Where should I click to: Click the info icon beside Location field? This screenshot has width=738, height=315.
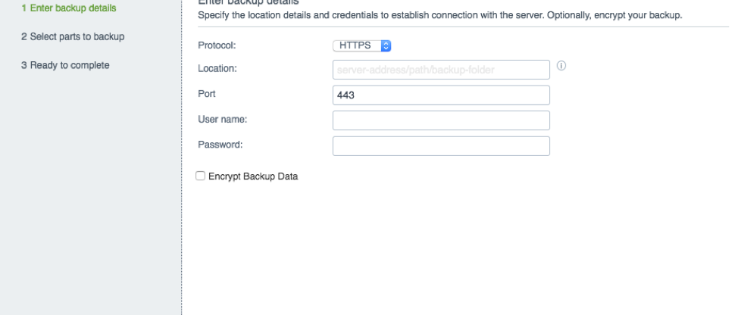[x=561, y=66]
